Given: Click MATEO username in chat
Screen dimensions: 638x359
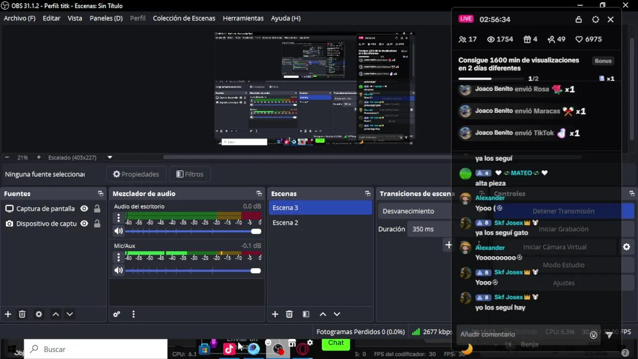Looking at the screenshot, I should point(521,173).
